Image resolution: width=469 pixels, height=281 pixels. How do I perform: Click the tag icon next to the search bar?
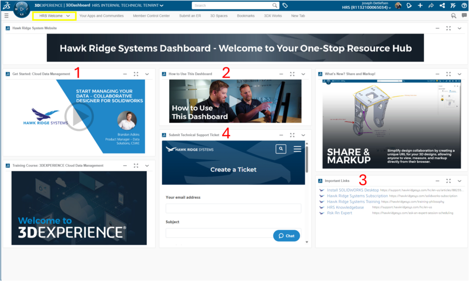click(x=285, y=5)
